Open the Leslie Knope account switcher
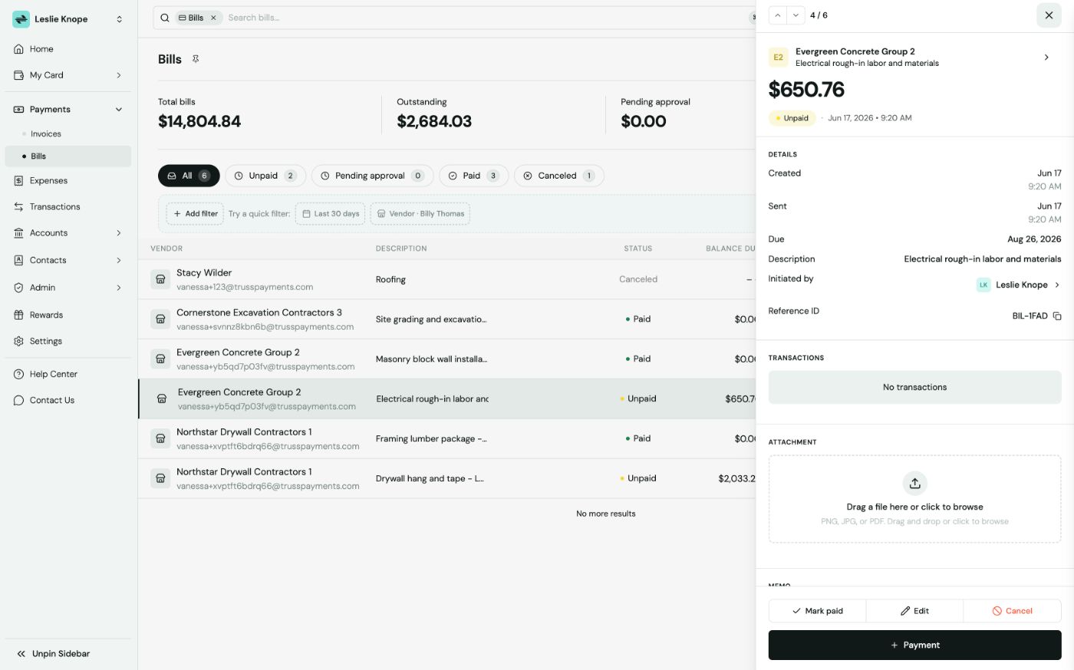 (x=68, y=19)
